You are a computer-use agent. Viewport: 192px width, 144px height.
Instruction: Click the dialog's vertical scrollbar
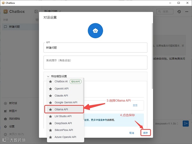pos(152,56)
